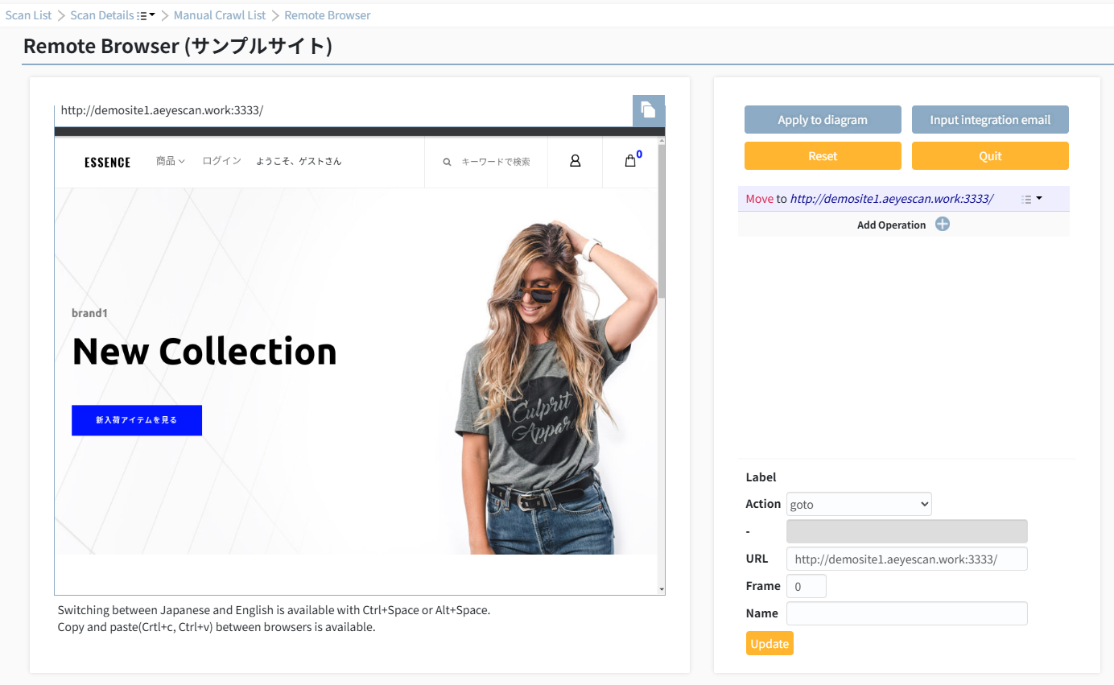Open Manual Crawl List breadcrumb
1114x685 pixels.
coord(220,15)
